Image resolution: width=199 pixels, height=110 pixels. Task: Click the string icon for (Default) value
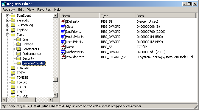pos(63,21)
